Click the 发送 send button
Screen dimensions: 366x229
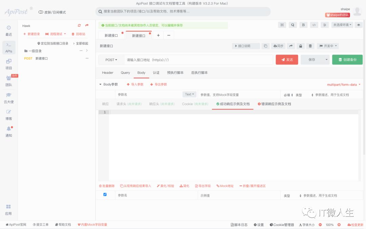(287, 59)
